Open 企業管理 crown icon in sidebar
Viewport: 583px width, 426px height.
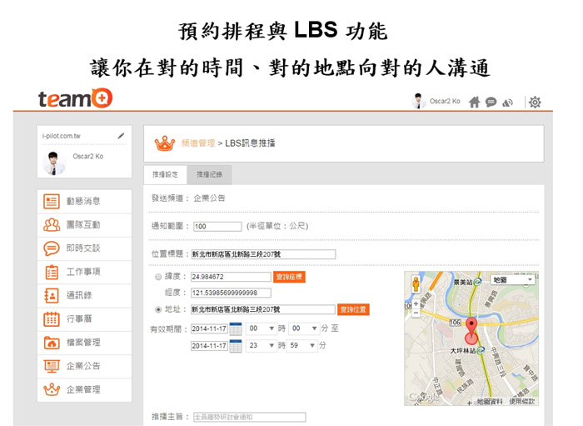click(x=52, y=389)
